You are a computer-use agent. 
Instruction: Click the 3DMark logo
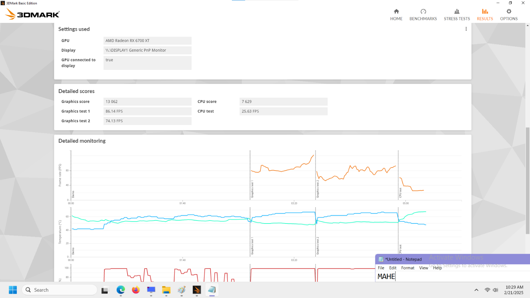(x=32, y=14)
